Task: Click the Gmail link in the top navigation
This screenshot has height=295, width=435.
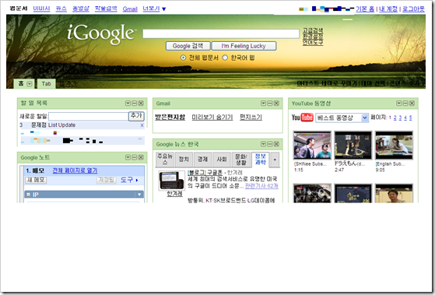Action: tap(130, 9)
